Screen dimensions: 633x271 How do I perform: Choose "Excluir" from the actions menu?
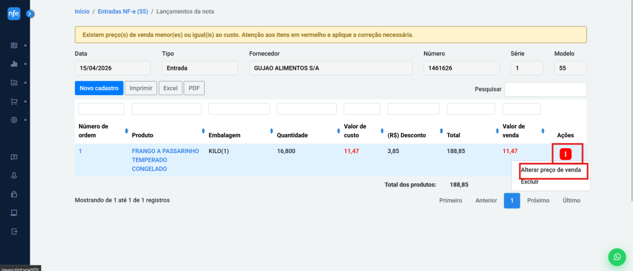coord(530,182)
